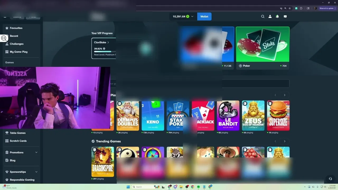Click the Trending Games heading link
This screenshot has width=338, height=190.
click(x=108, y=141)
